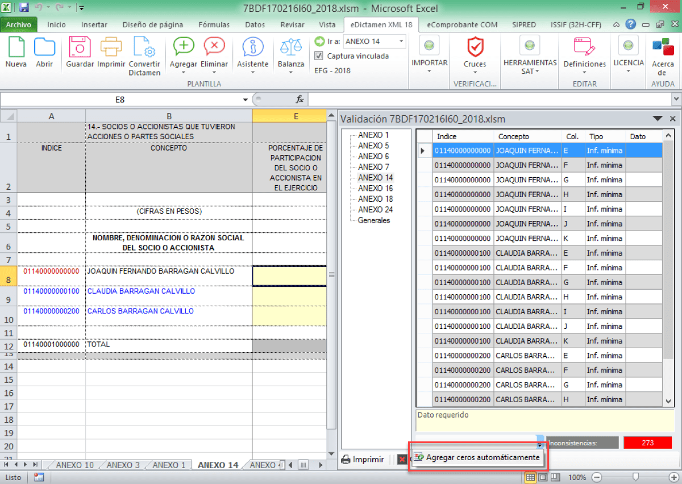The image size is (682, 484).
Task: Select the ANEXO 10 sheet tab
Action: [x=75, y=465]
